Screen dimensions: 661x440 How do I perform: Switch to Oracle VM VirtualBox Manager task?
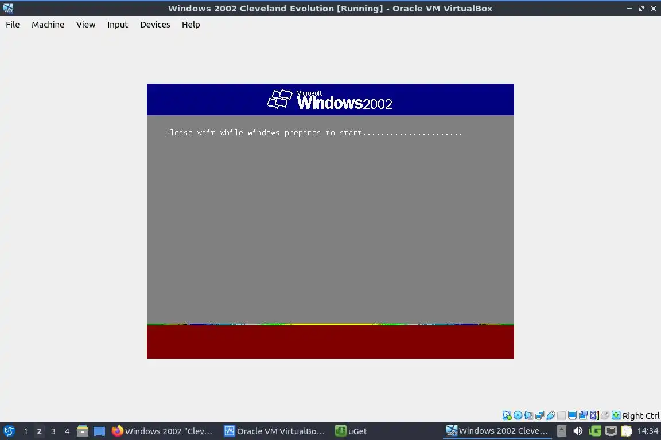click(x=274, y=431)
